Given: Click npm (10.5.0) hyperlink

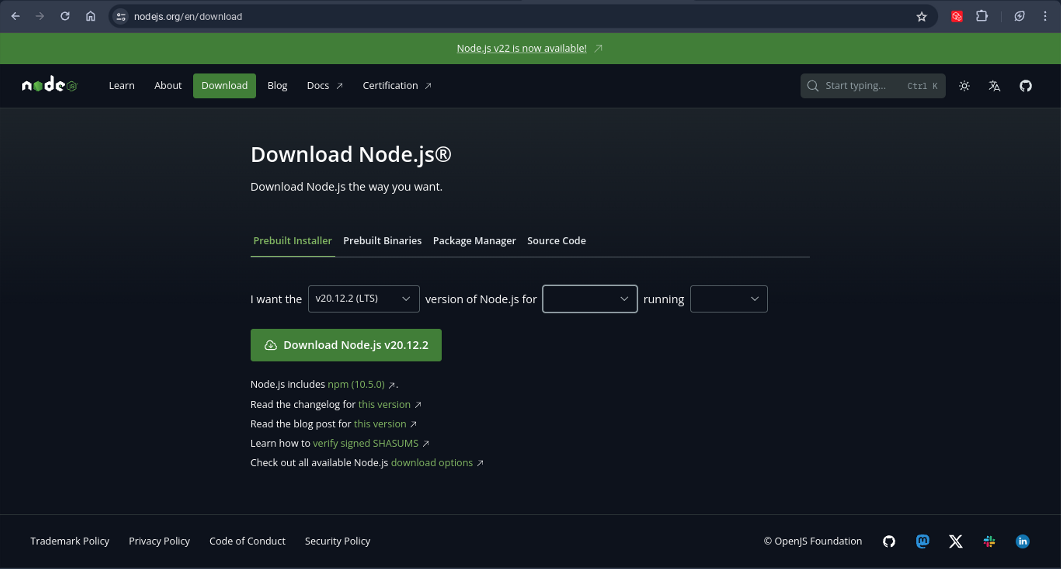Looking at the screenshot, I should pyautogui.click(x=356, y=384).
